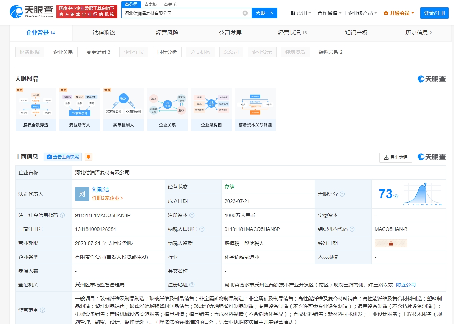
Task: Click help icon next to 纳税人识别号
Action: pos(202,229)
